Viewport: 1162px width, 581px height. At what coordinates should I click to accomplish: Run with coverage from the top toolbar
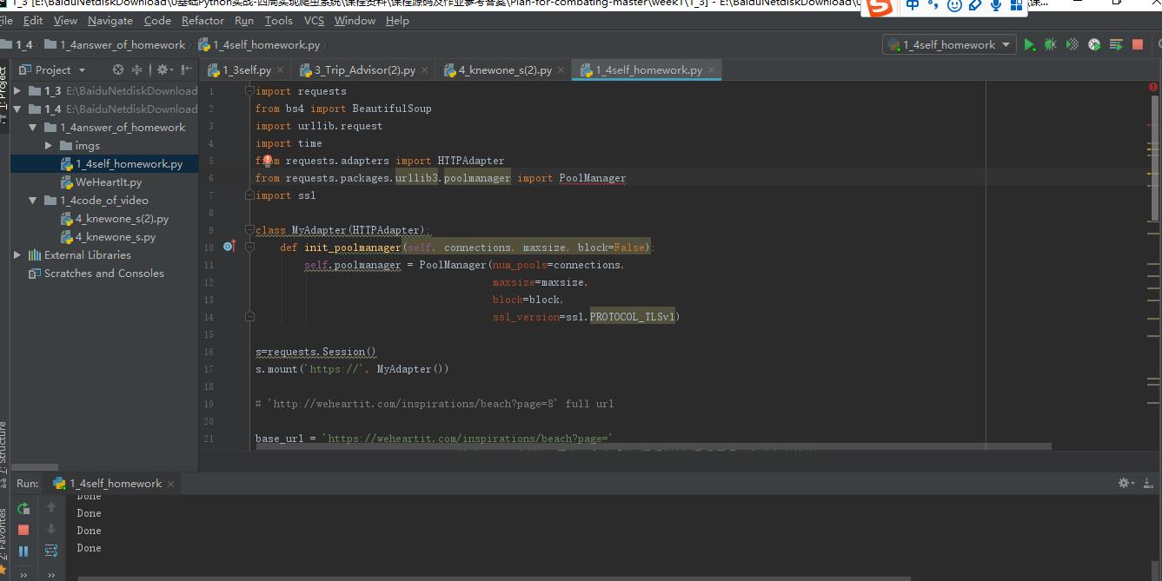[x=1072, y=44]
